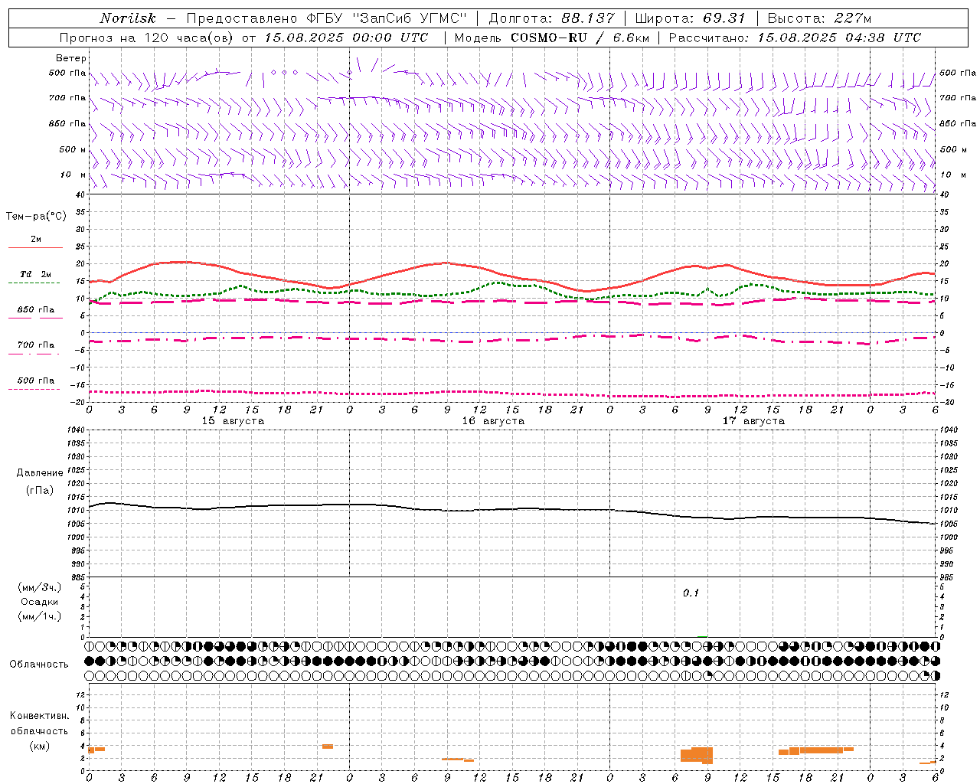Click the dashed line sample under "Td 2м" legend
The image size is (980, 784).
34,283
